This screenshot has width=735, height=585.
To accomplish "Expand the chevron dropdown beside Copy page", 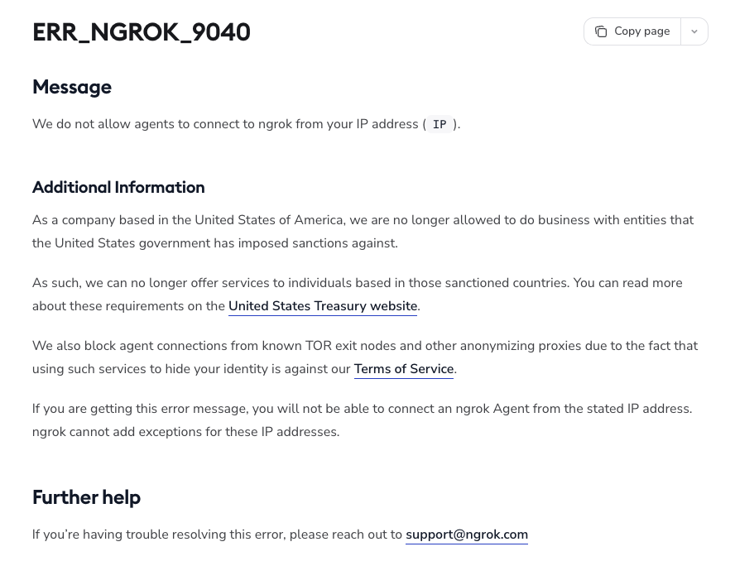I will click(x=694, y=31).
